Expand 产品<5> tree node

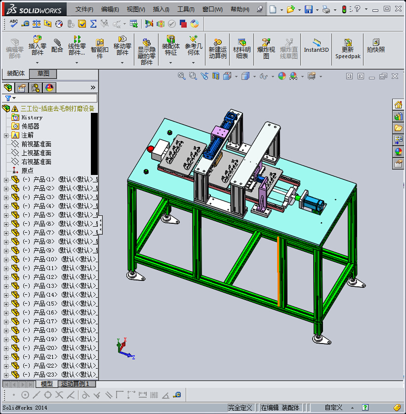pos(6,215)
